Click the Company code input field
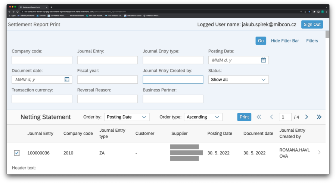 (42, 60)
